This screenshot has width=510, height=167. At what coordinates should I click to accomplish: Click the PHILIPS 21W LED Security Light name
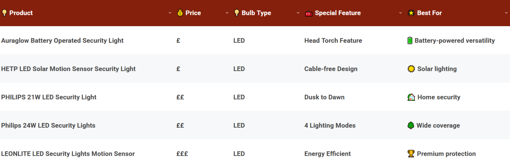click(49, 97)
